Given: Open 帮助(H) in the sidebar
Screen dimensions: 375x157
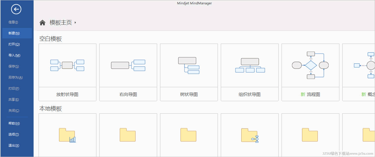Looking at the screenshot, I should click(14, 123).
